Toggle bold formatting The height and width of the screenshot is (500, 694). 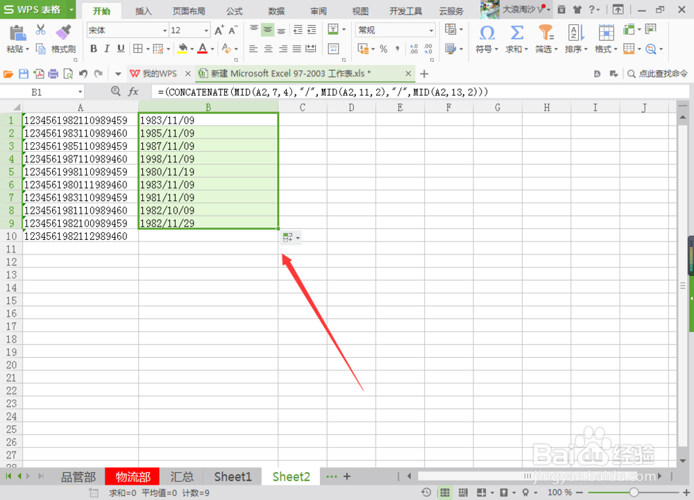[x=94, y=49]
